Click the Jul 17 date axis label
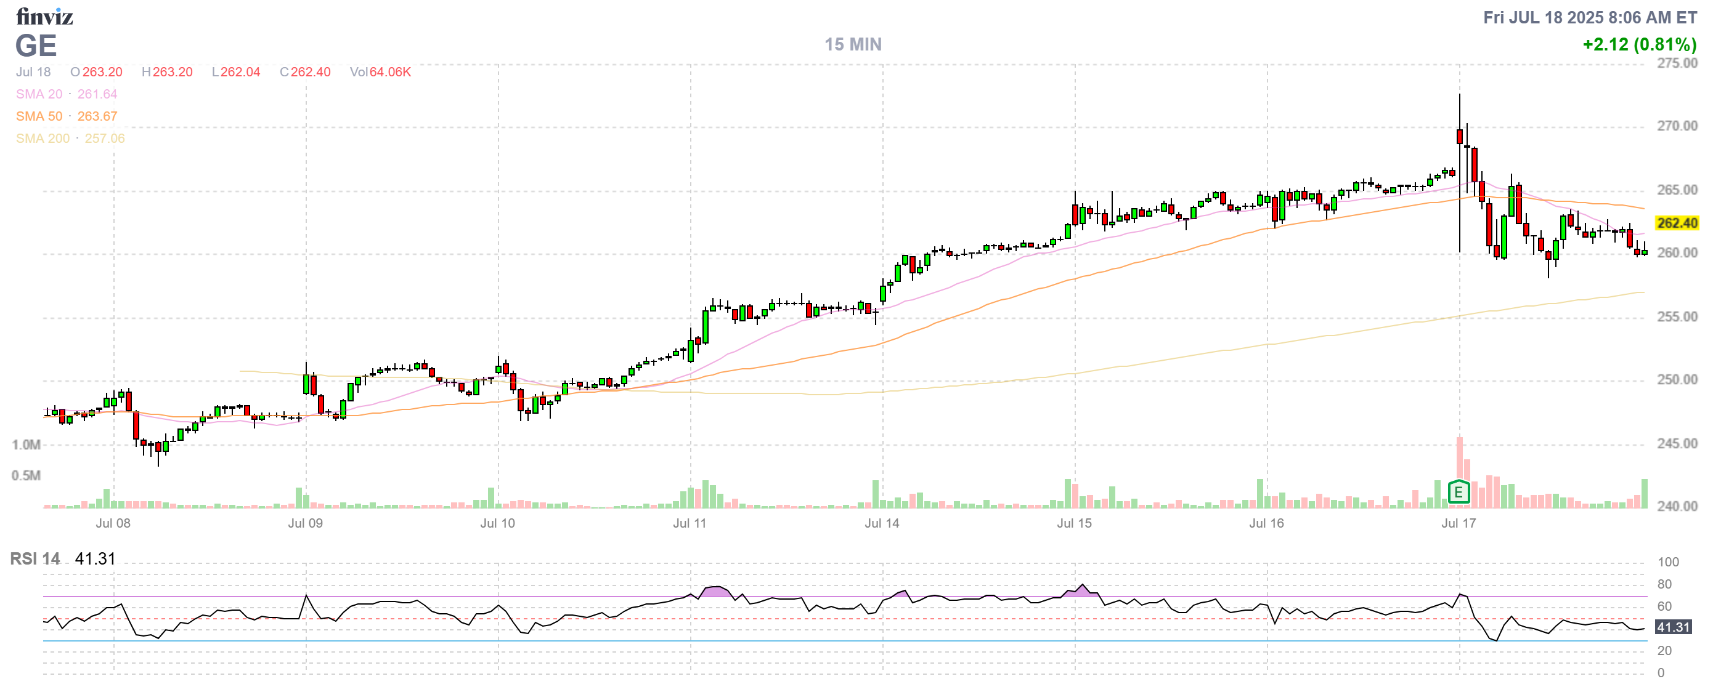1713x692 pixels. pos(1459,523)
